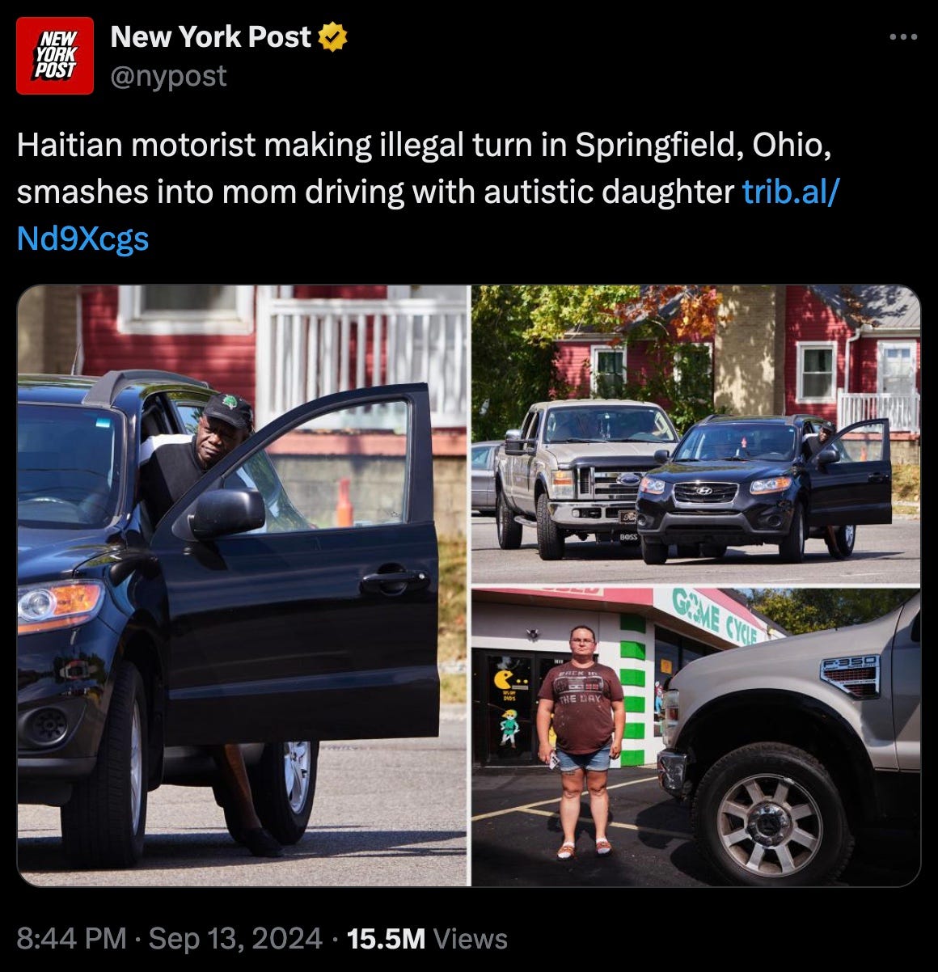This screenshot has height=972, width=938.
Task: Click the Nd9Xcgs link continuation
Action: pos(82,239)
